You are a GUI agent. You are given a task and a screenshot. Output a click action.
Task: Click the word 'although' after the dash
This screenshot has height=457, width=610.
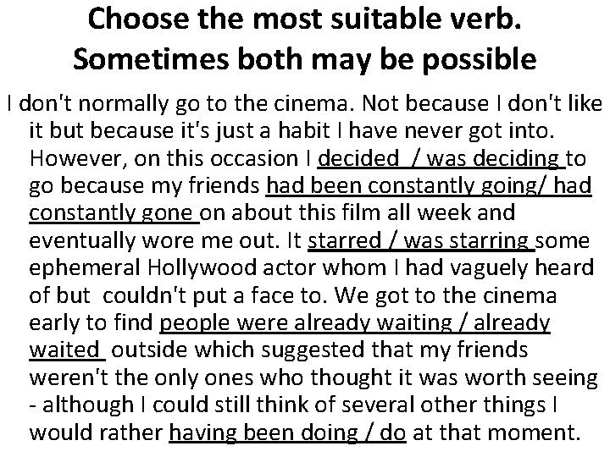tap(88, 405)
